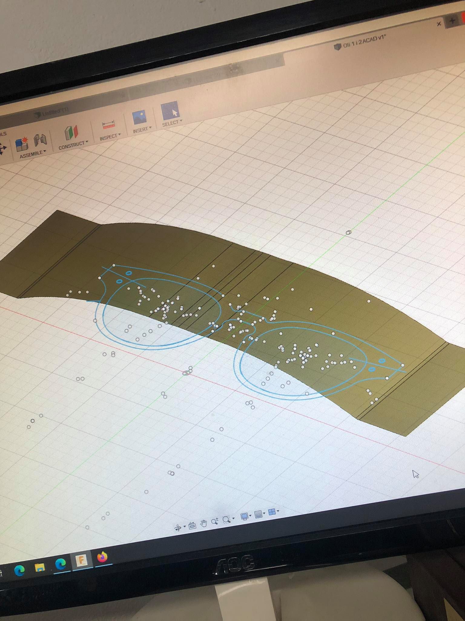The image size is (465, 621).
Task: Expand the Display Settings dropdown arrow
Action: (251, 515)
